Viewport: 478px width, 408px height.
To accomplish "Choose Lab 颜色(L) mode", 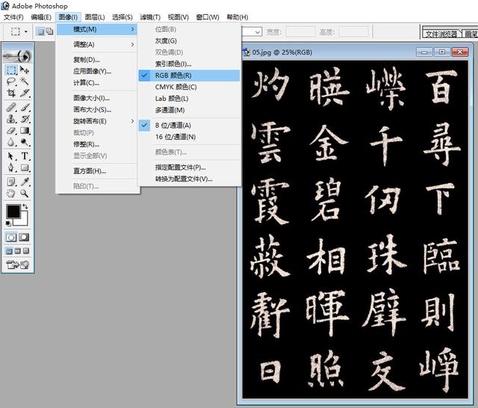I will (x=189, y=99).
